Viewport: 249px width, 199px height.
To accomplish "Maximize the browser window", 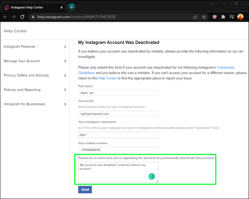I will click(x=236, y=3).
